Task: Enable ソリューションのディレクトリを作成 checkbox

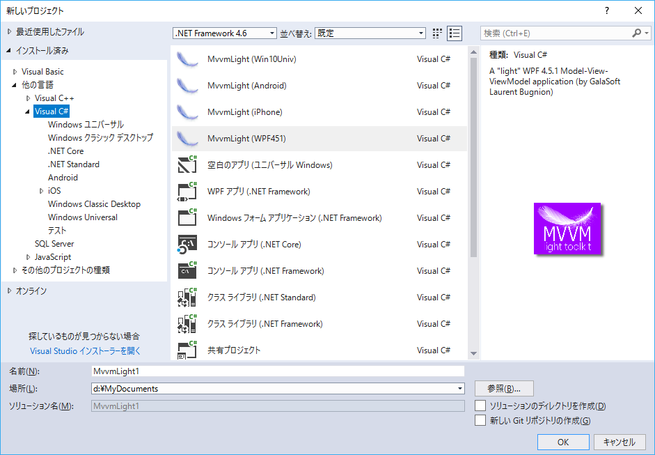Action: pos(480,406)
